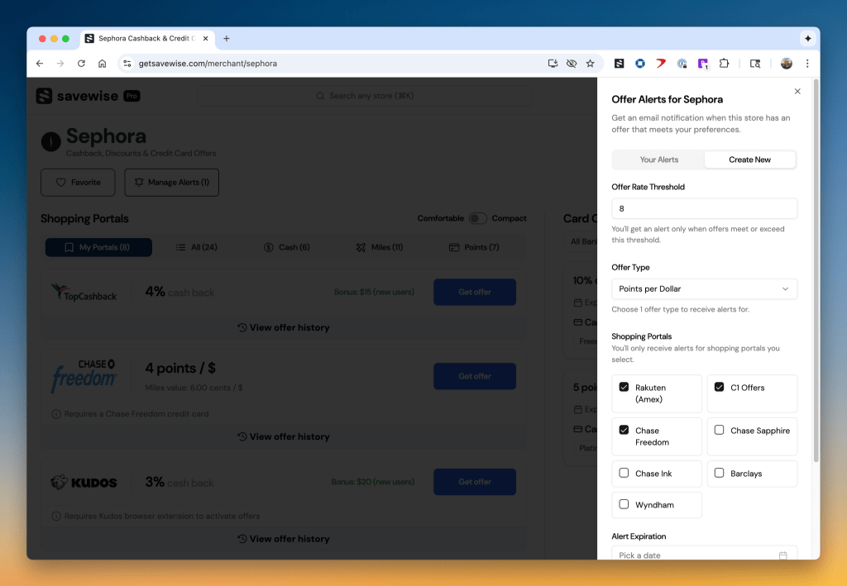This screenshot has height=586, width=847.
Task: Click the browser reload icon
Action: pyautogui.click(x=81, y=64)
